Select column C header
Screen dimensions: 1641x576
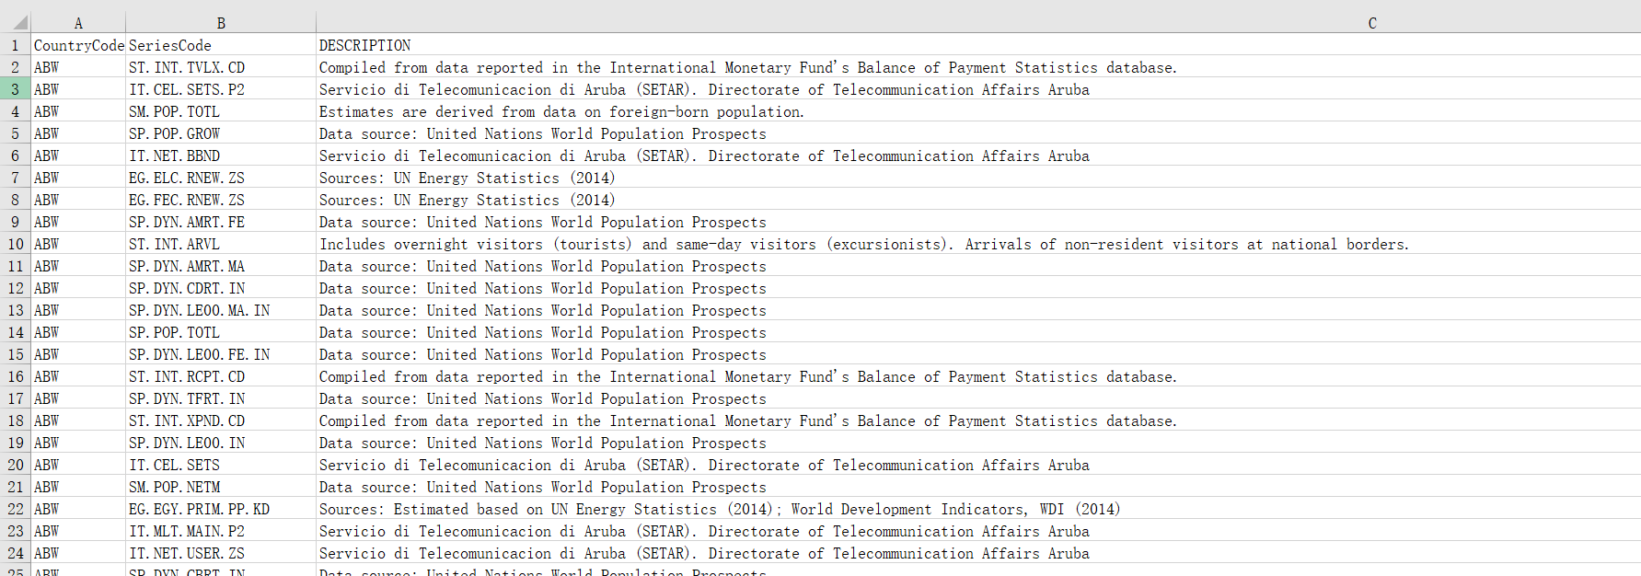pyautogui.click(x=1371, y=23)
